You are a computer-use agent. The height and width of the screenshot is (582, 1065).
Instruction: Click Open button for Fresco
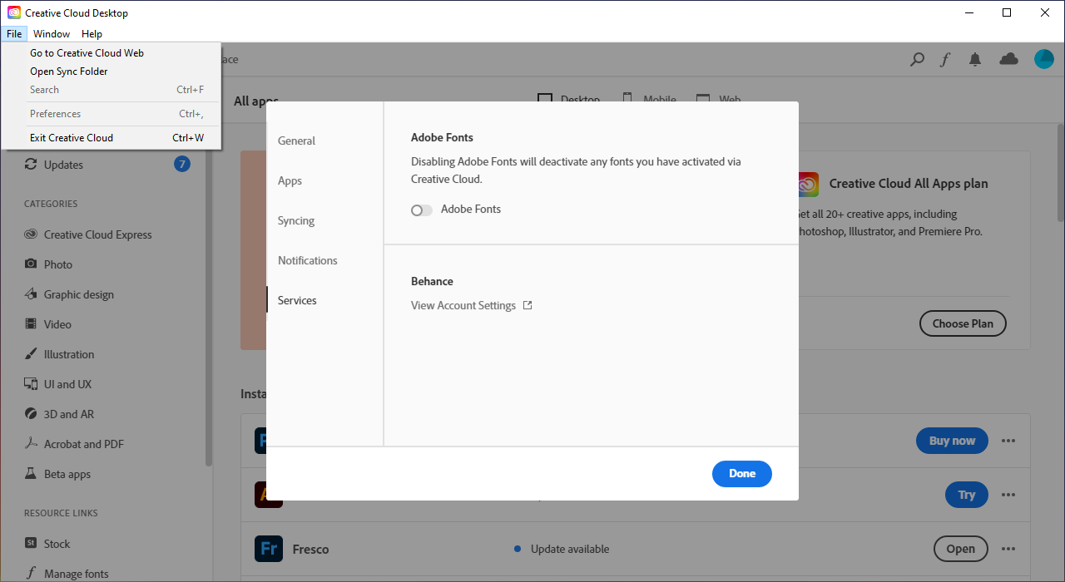(960, 549)
